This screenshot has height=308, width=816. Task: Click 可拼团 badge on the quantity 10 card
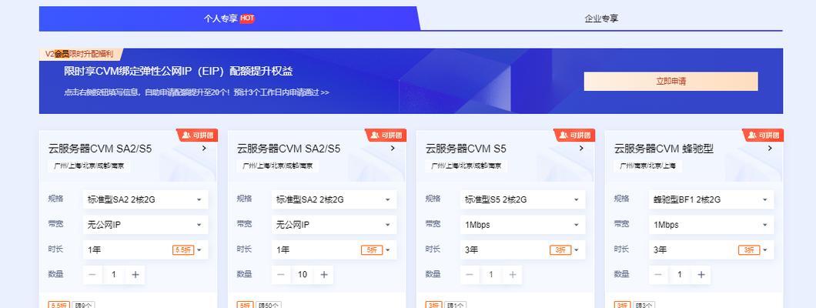[x=386, y=136]
